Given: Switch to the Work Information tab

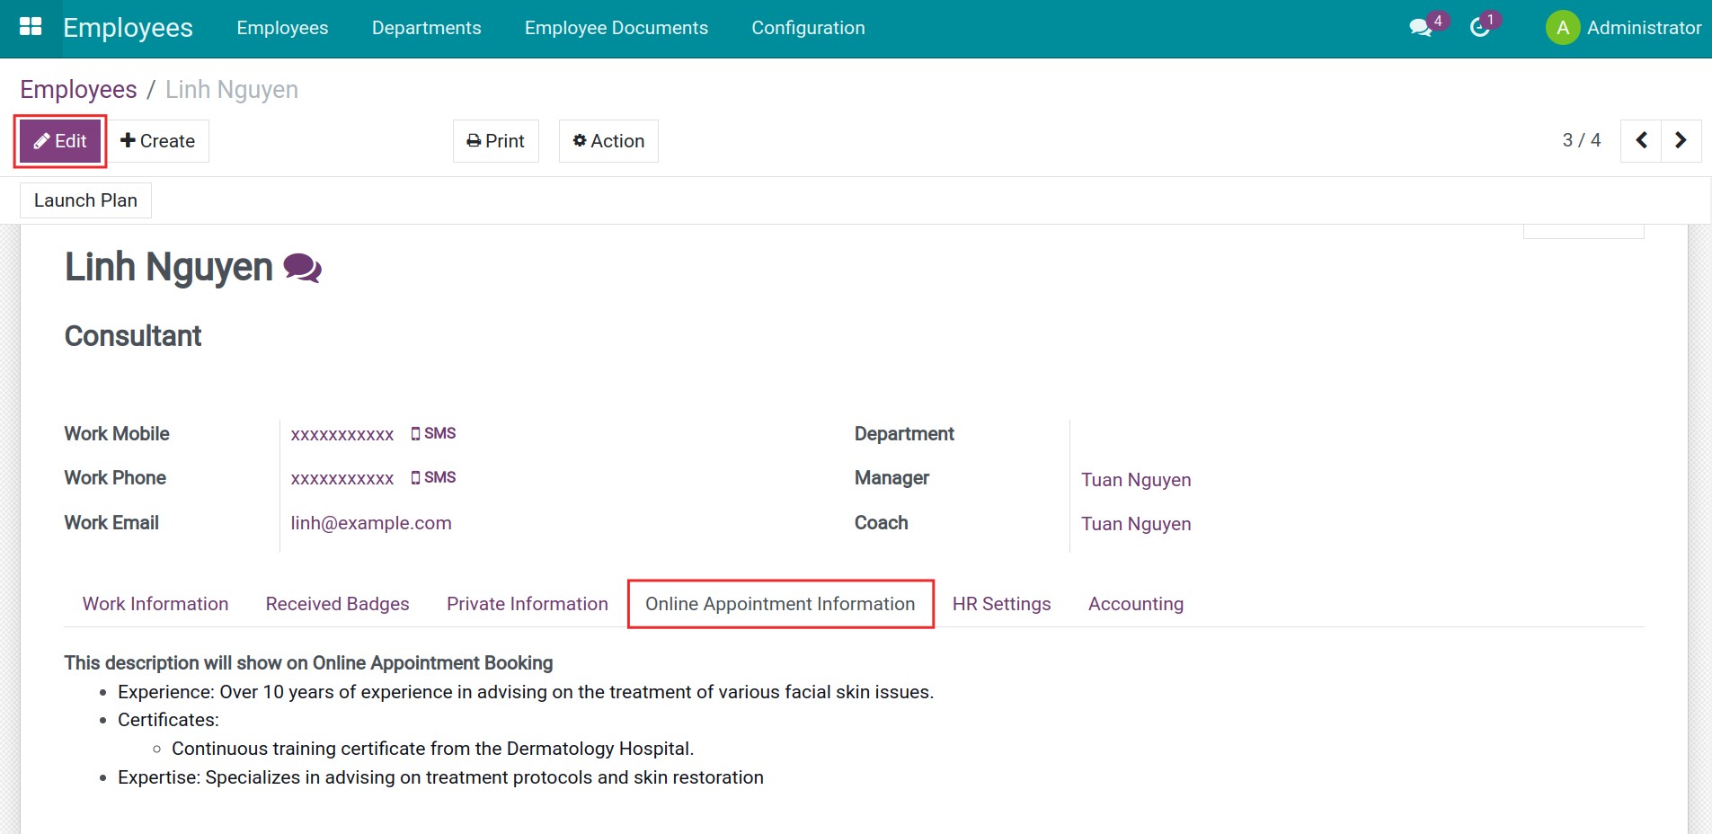Looking at the screenshot, I should [x=155, y=603].
